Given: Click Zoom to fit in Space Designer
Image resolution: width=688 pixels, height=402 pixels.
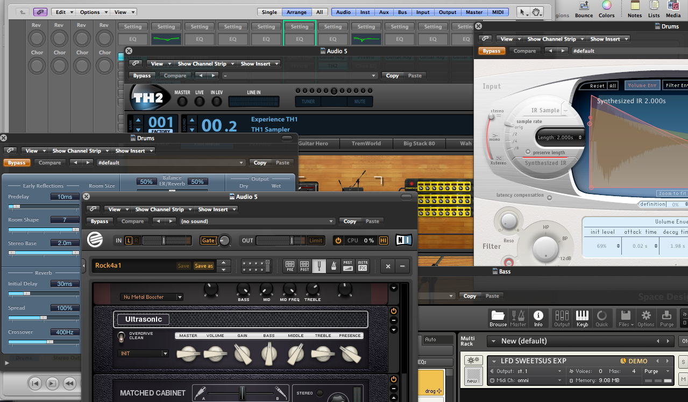Looking at the screenshot, I should tap(672, 193).
